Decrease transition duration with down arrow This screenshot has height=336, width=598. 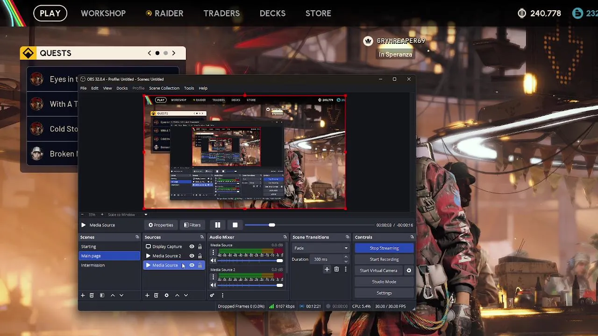(x=346, y=261)
